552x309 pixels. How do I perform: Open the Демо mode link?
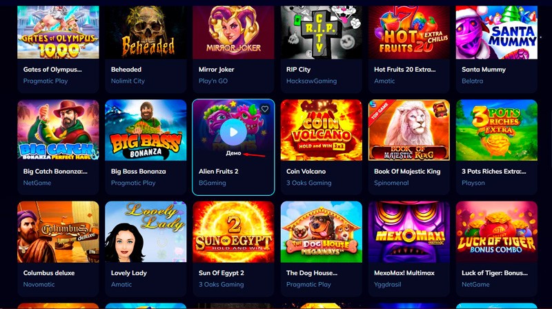coord(233,153)
